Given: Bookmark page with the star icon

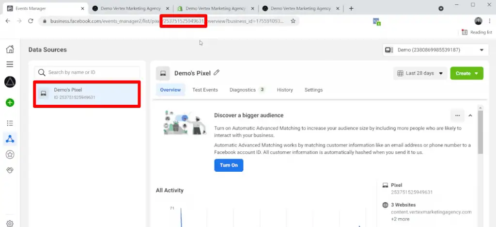Looking at the screenshot, I should pos(293,21).
